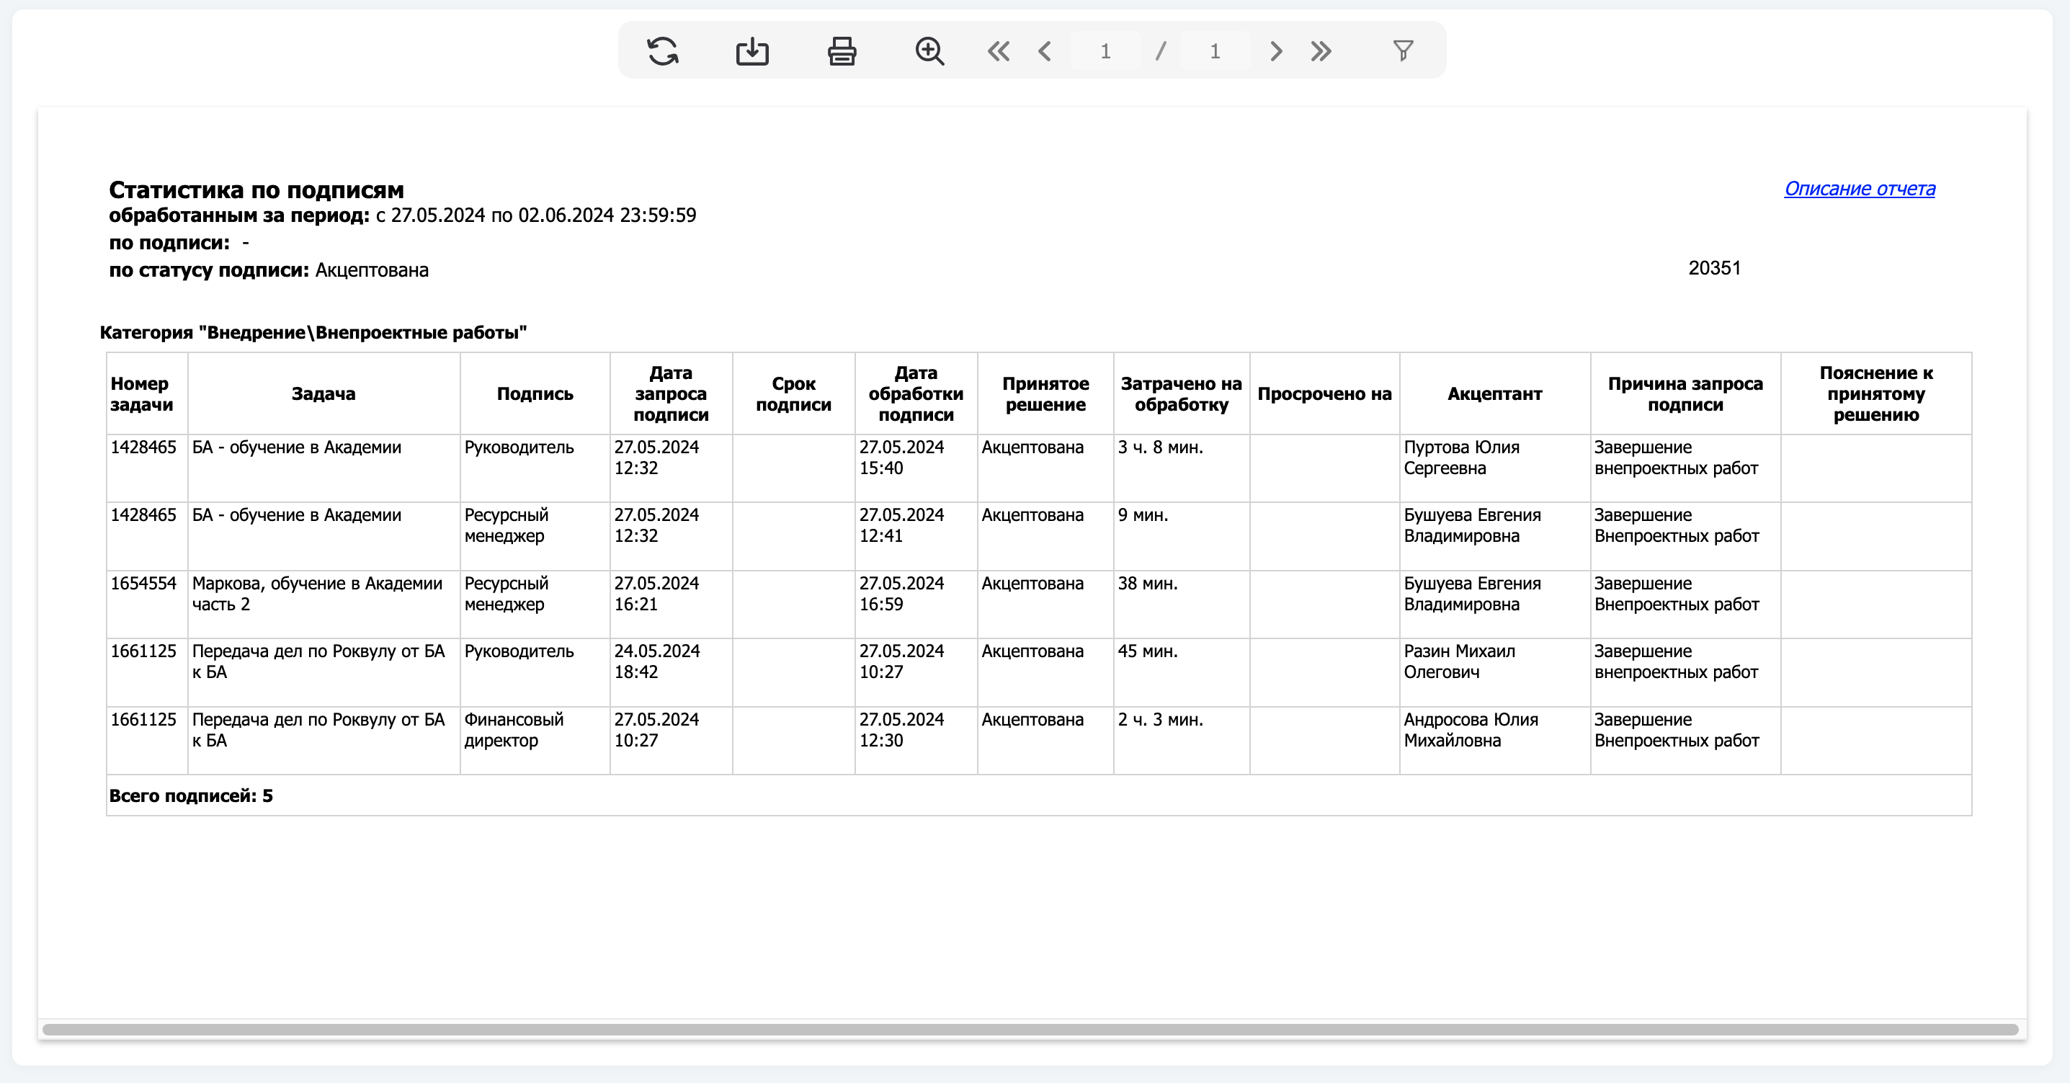The width and height of the screenshot is (2070, 1083).
Task: Click the Дата обработки подписи header
Action: (916, 393)
